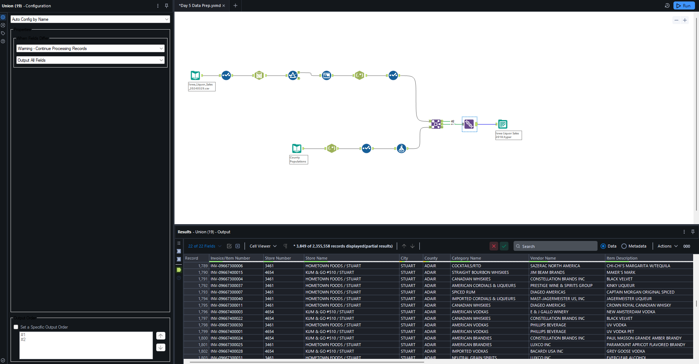Click the 22 of 22 Fields link

[x=201, y=246]
